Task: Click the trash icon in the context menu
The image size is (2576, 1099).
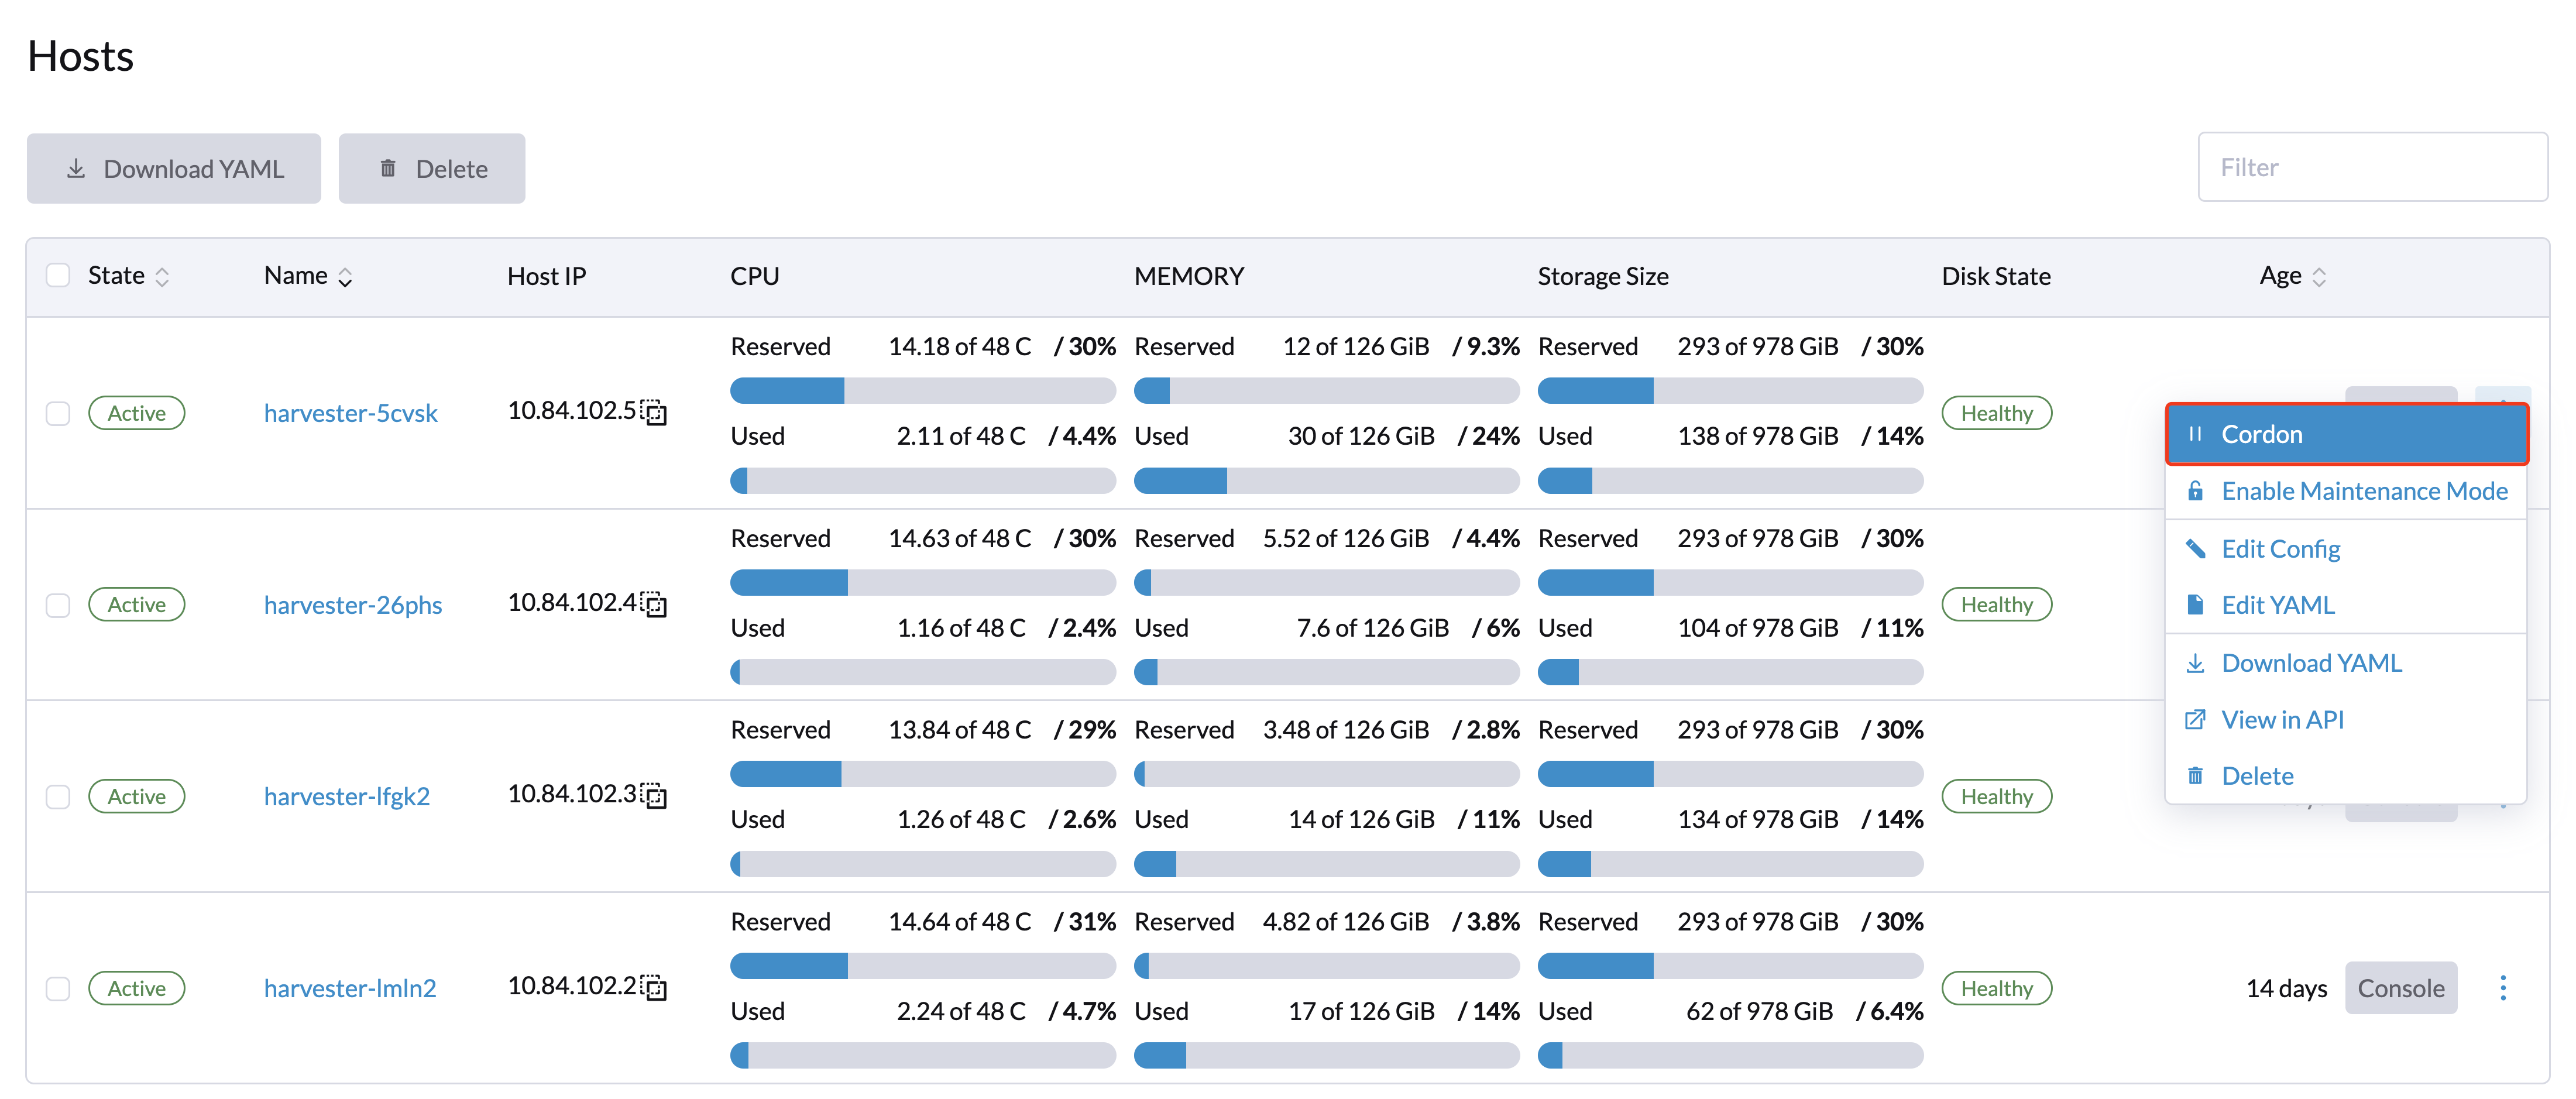Action: click(2195, 776)
